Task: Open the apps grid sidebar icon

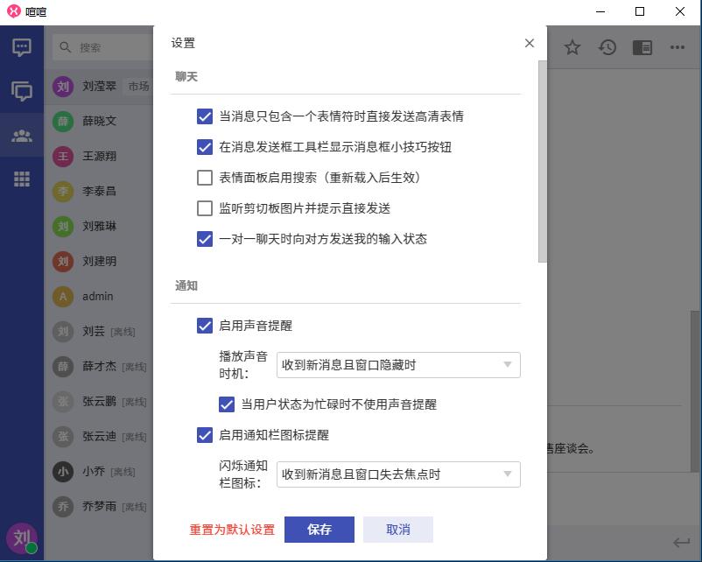Action: point(22,179)
